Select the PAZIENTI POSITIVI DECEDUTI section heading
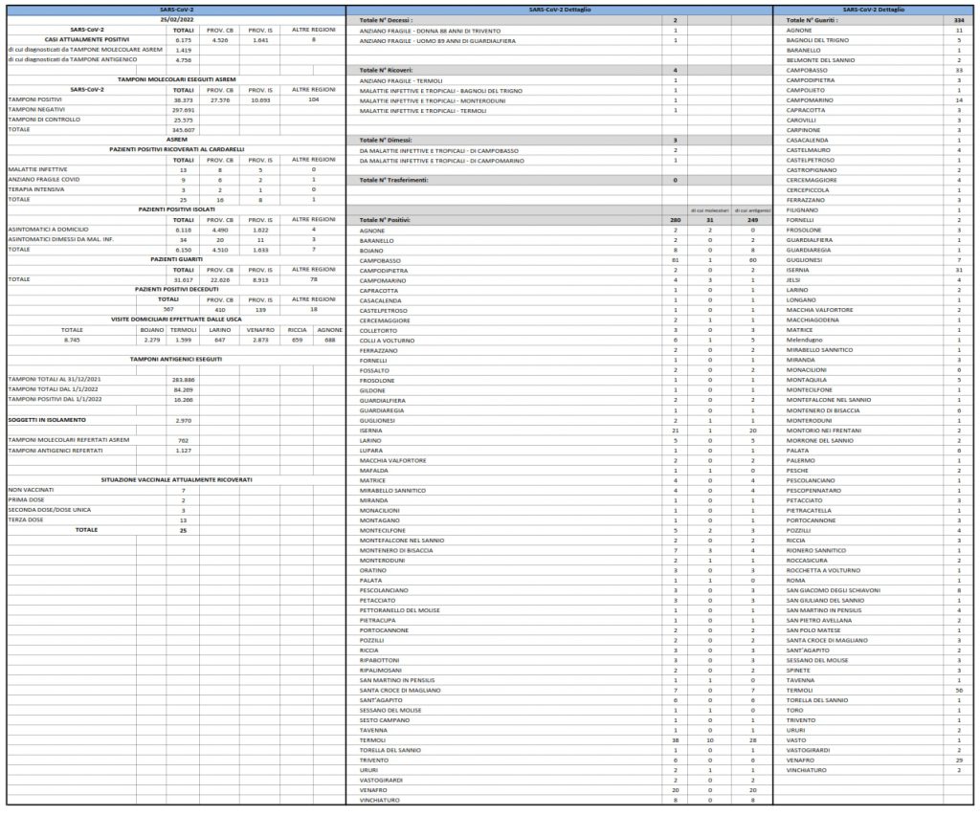The width and height of the screenshot is (980, 816). [177, 289]
